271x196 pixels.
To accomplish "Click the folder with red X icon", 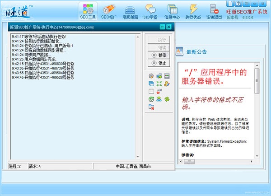I will pos(151,107).
